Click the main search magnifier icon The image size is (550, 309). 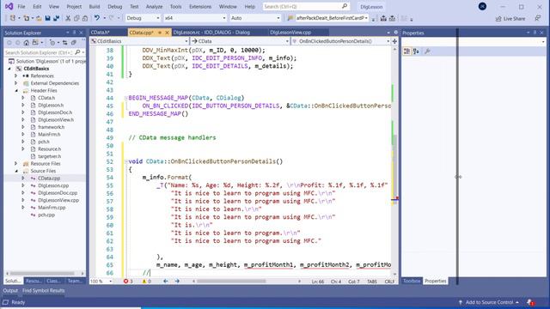pyautogui.click(x=345, y=6)
